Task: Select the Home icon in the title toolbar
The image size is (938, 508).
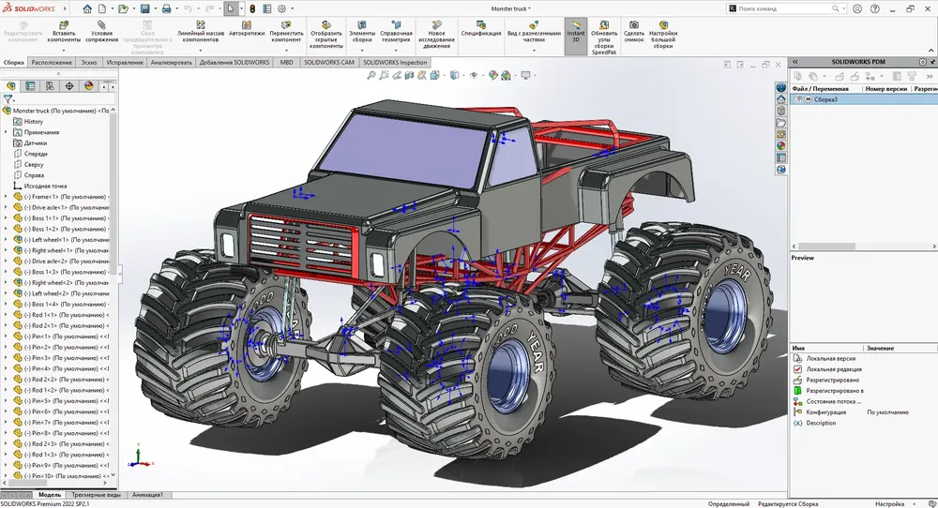Action: 87,8
